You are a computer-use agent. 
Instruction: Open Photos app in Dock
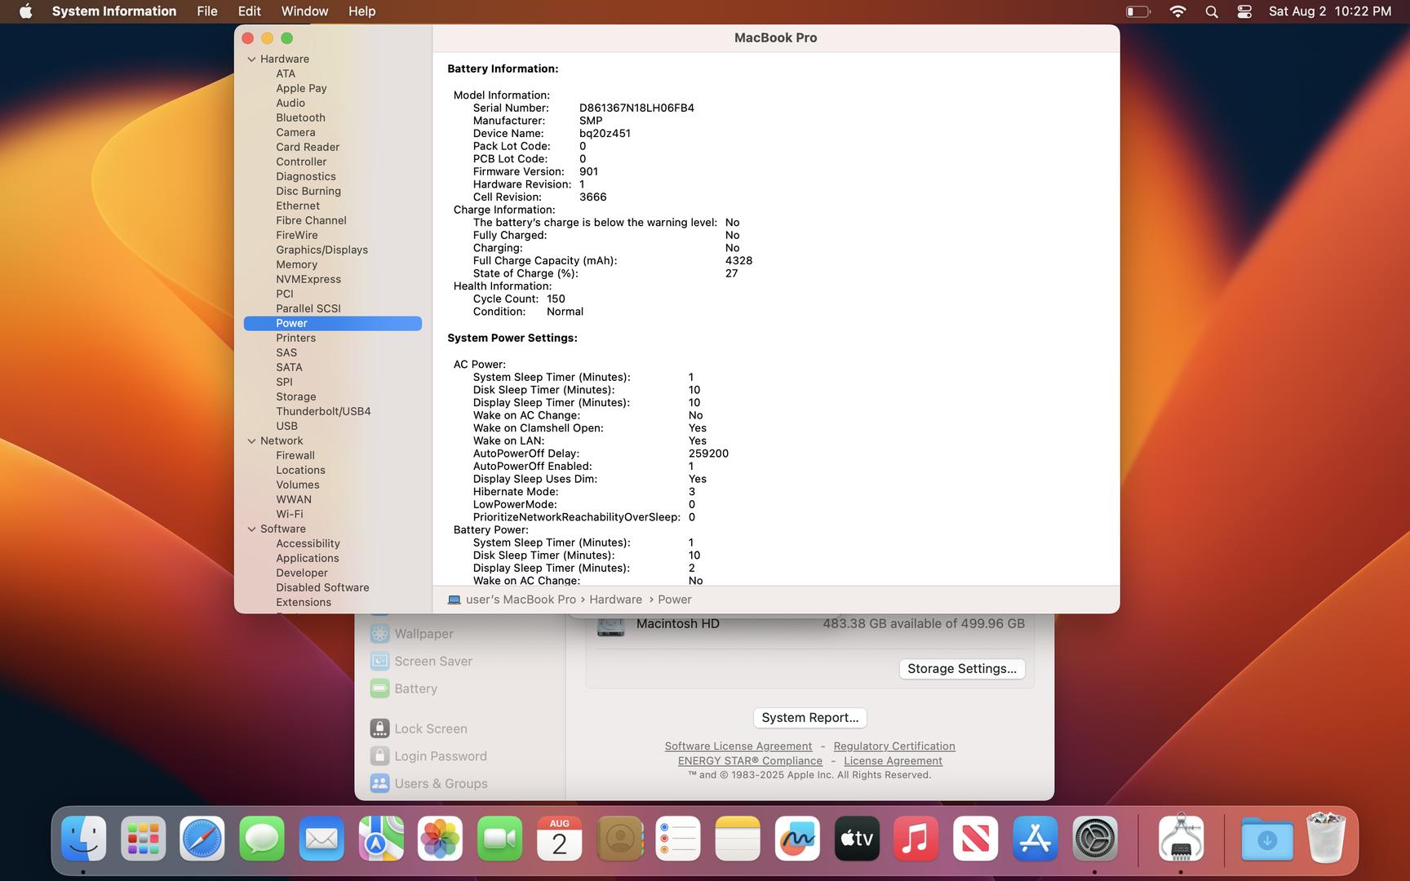[x=441, y=839]
